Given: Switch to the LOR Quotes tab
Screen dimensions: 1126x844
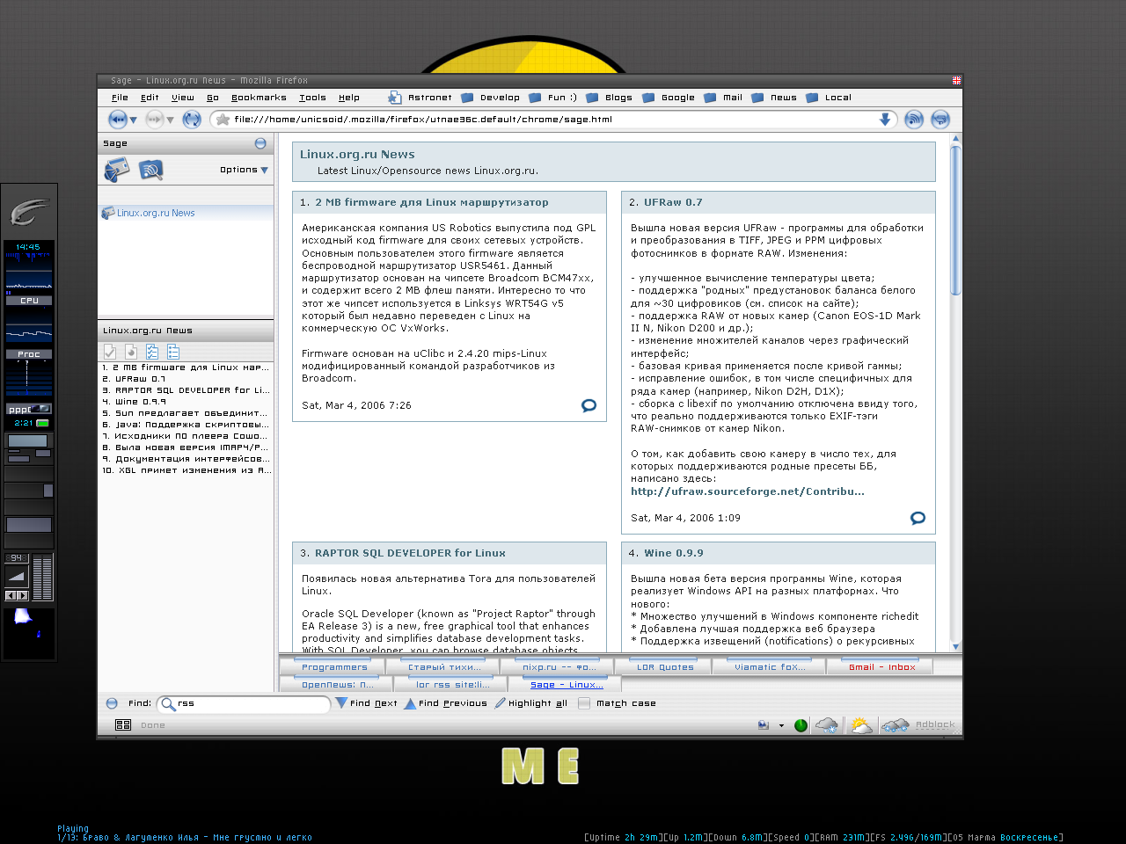Looking at the screenshot, I should [x=665, y=667].
